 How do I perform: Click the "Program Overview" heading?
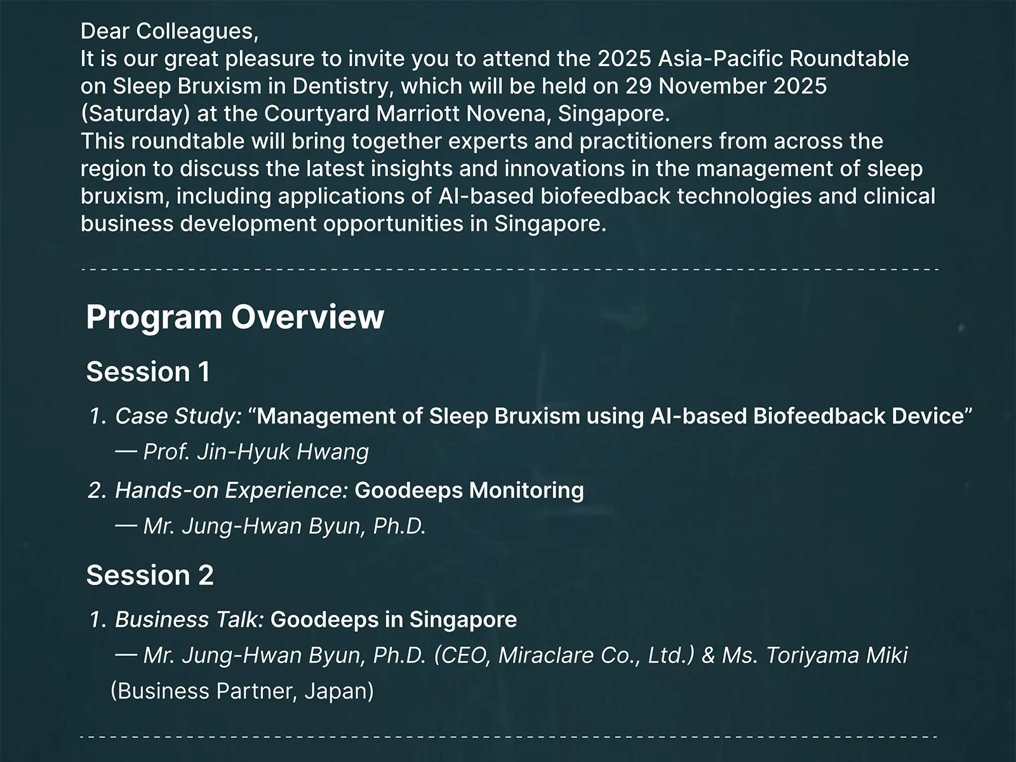pos(235,316)
